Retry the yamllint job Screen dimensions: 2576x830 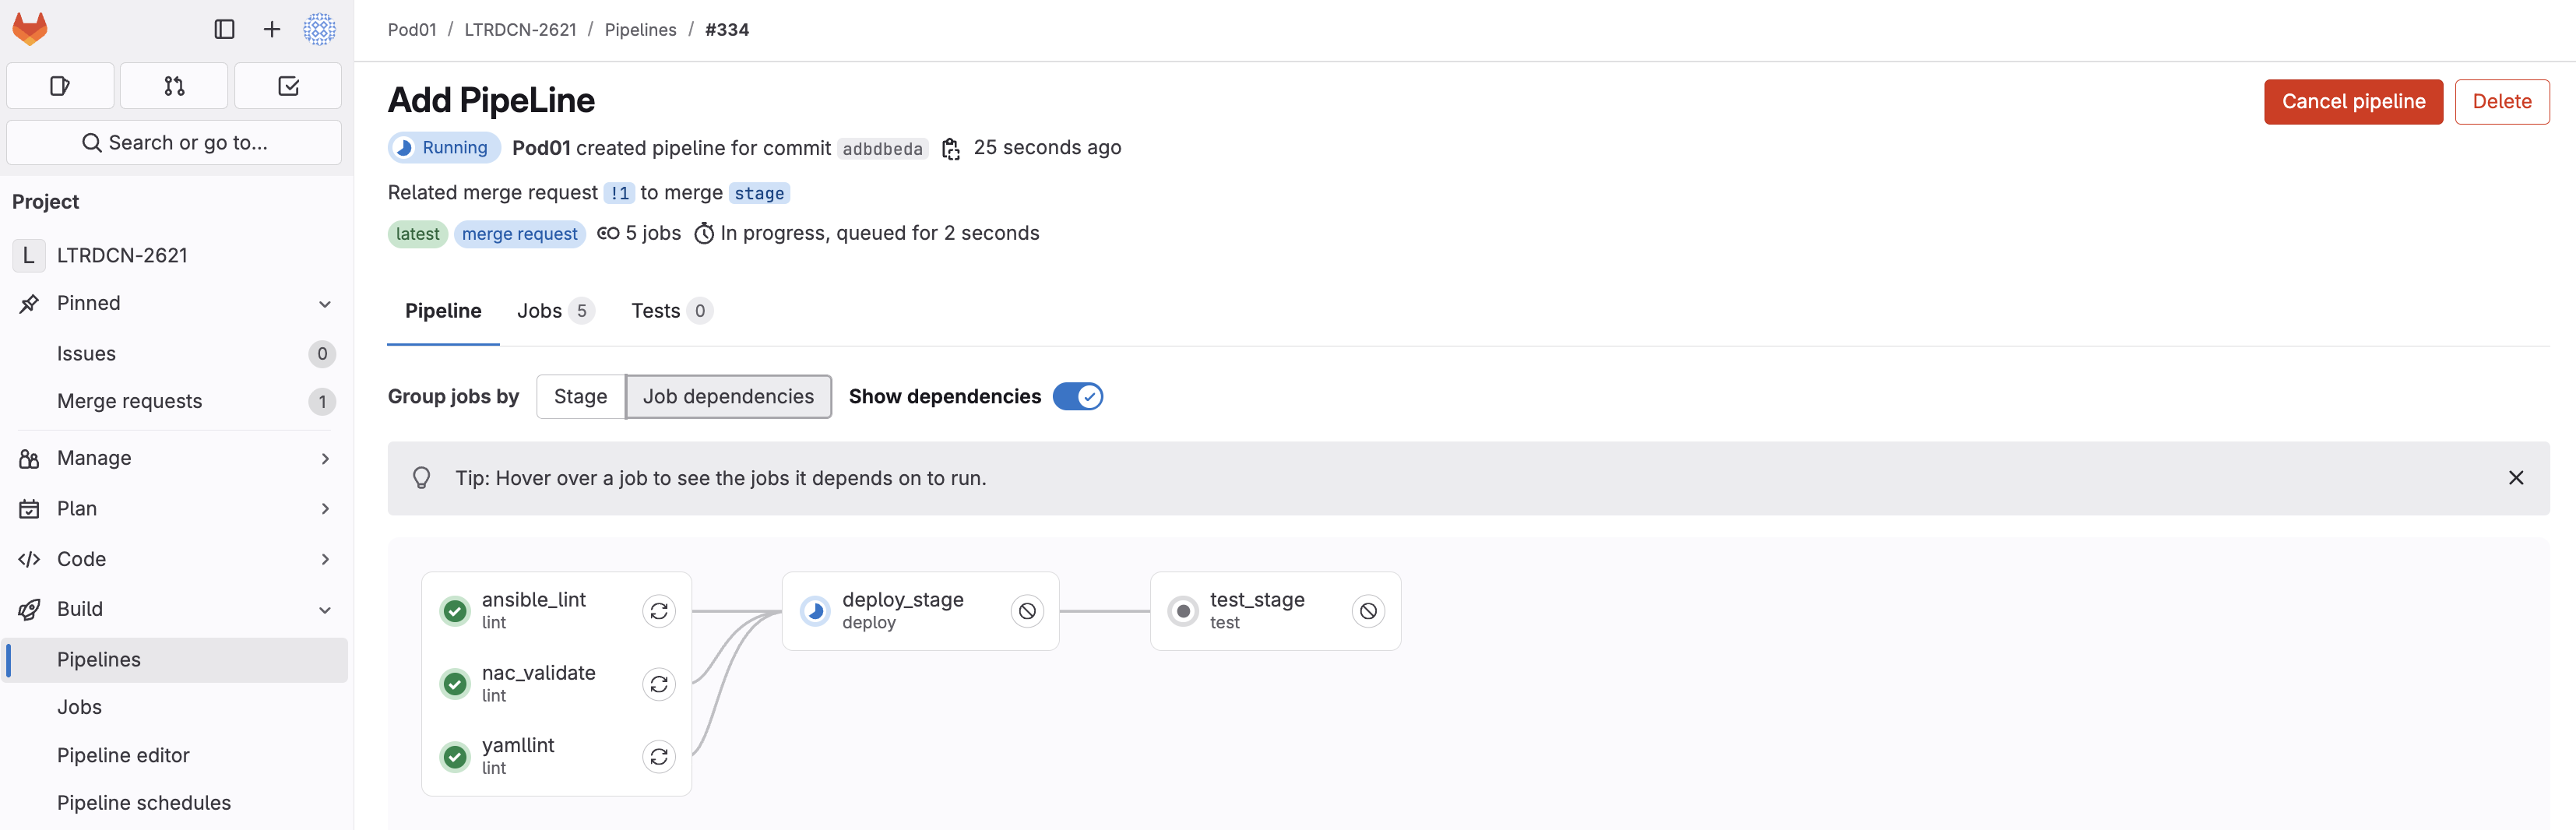point(658,757)
